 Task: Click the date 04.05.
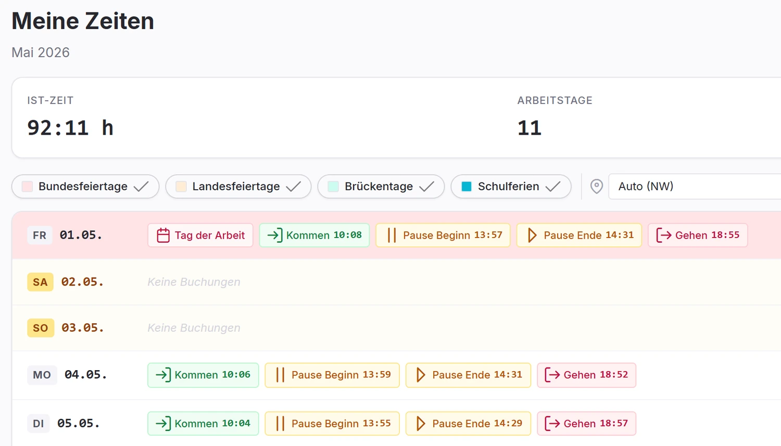85,374
